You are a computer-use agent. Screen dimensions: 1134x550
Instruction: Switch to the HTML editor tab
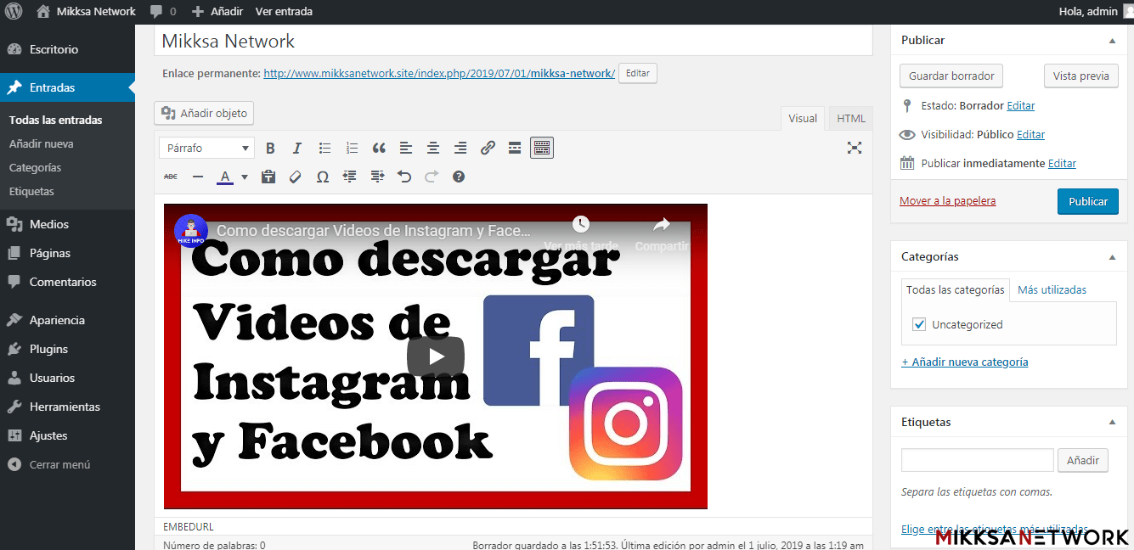point(851,119)
